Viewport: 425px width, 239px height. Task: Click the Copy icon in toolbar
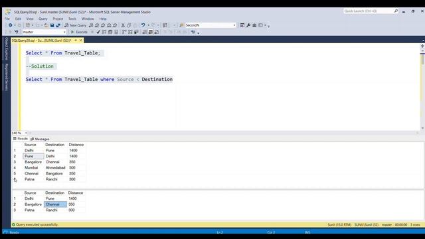(x=129, y=25)
